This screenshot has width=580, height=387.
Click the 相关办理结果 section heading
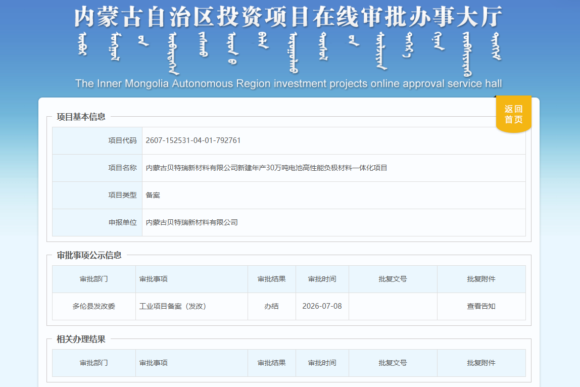click(x=81, y=340)
